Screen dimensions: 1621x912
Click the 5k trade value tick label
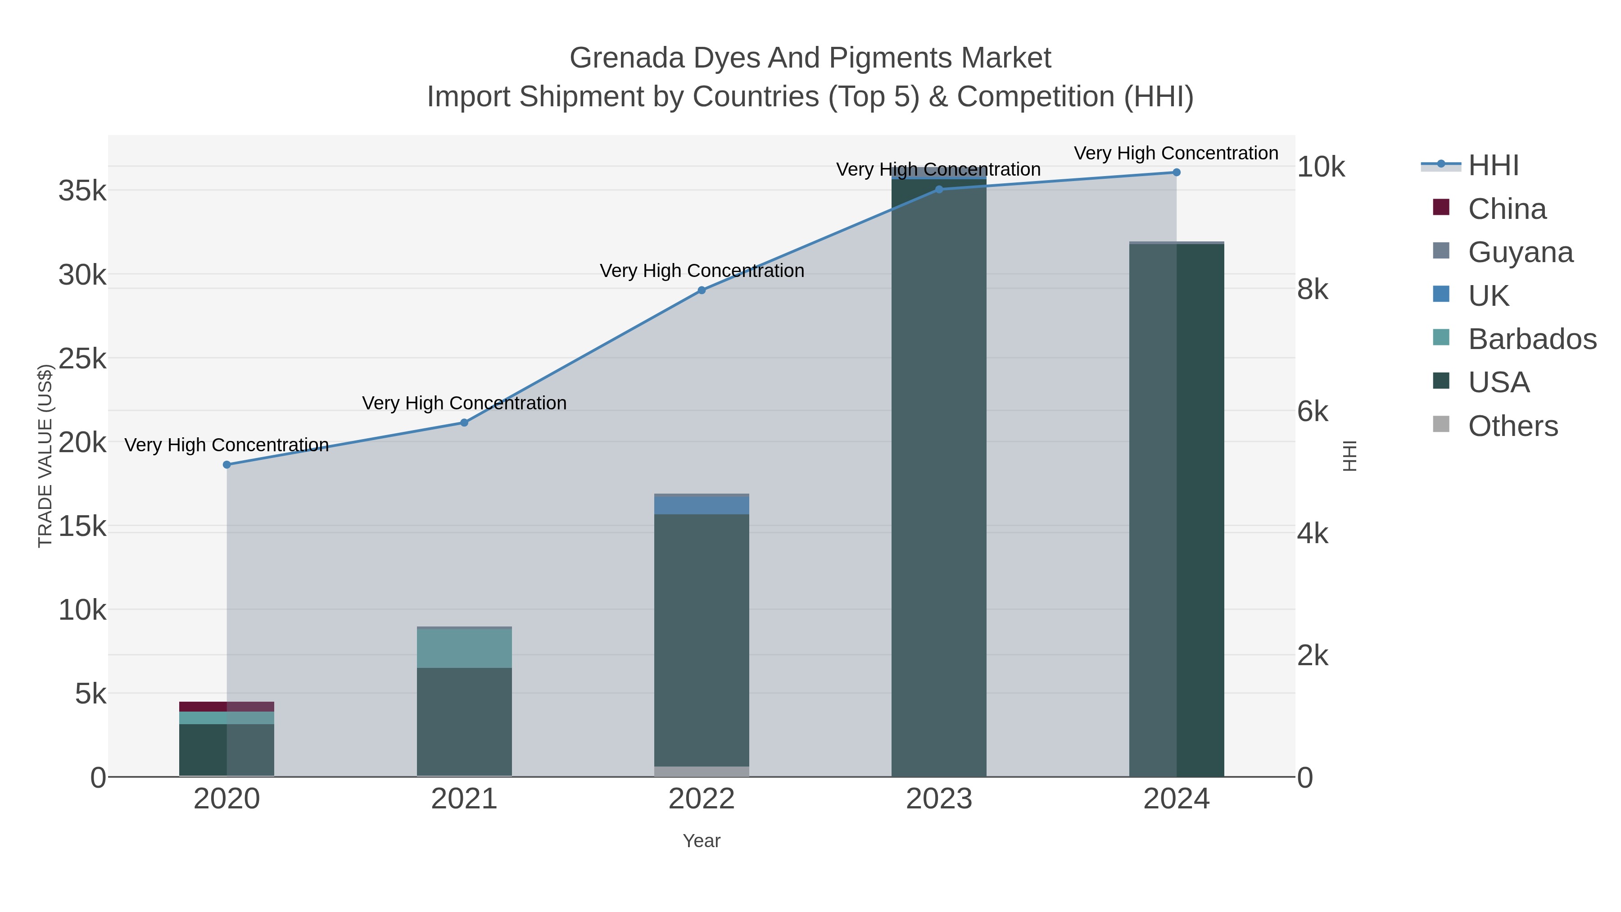tap(91, 694)
